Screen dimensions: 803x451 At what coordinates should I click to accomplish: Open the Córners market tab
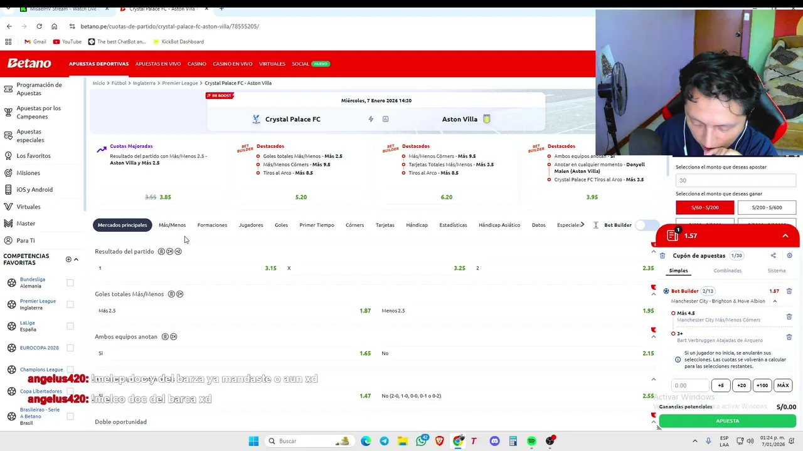click(x=354, y=225)
